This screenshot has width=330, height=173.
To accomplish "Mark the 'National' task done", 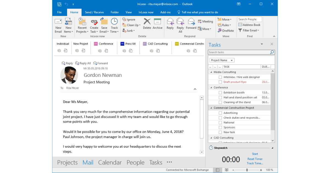I will coord(220,123).
